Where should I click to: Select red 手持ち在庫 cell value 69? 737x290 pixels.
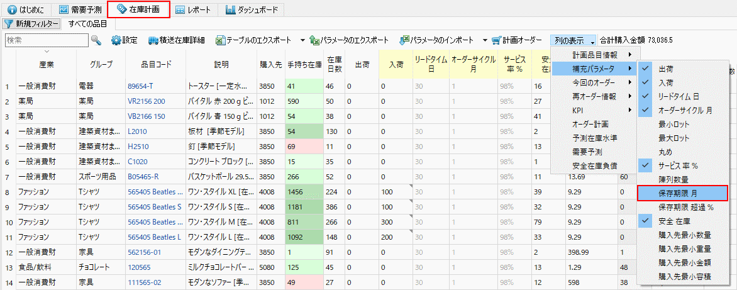(304, 147)
